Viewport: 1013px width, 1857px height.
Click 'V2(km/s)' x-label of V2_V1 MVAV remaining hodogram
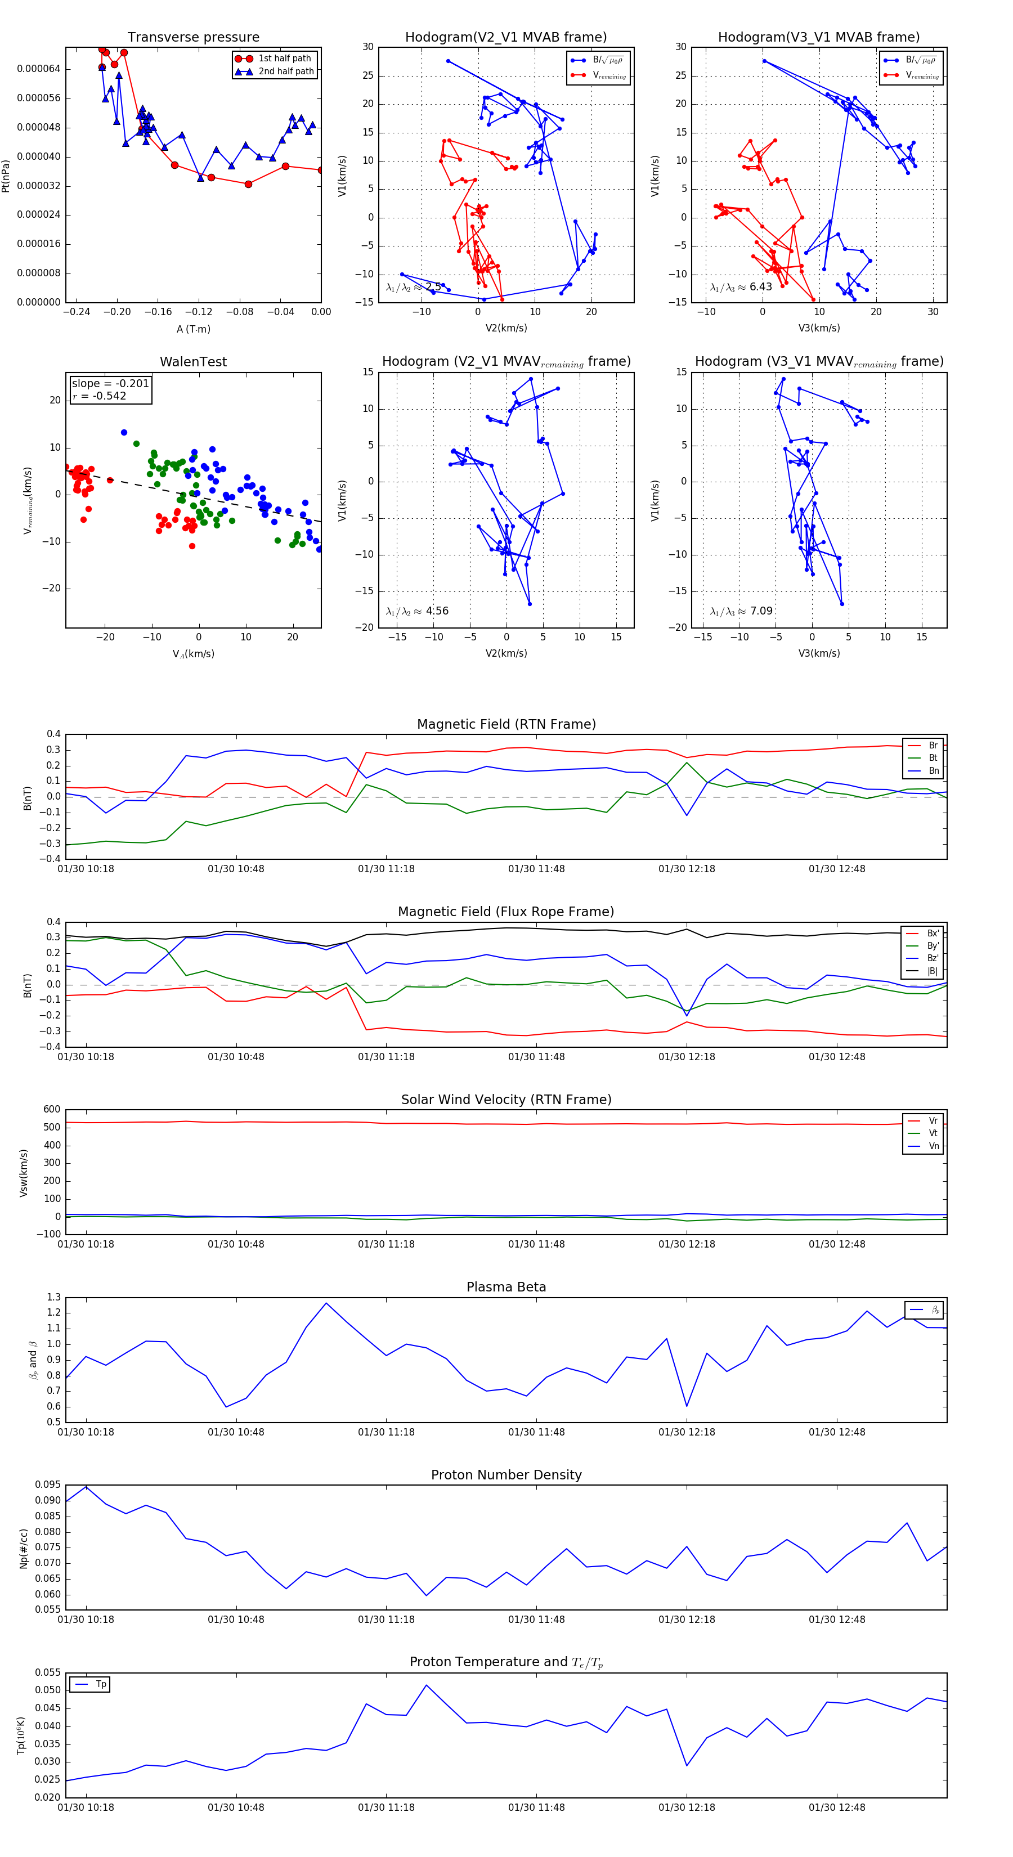coord(506,654)
